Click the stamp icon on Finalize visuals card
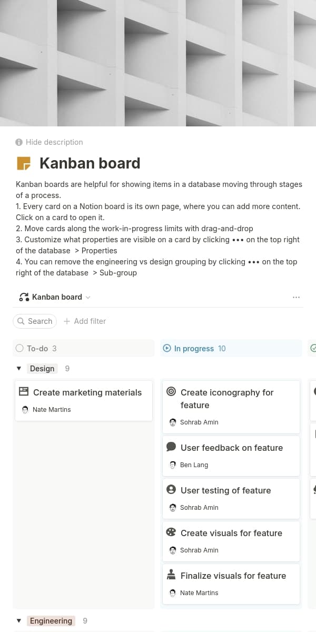Viewport: 316px width, 632px height. (x=171, y=575)
